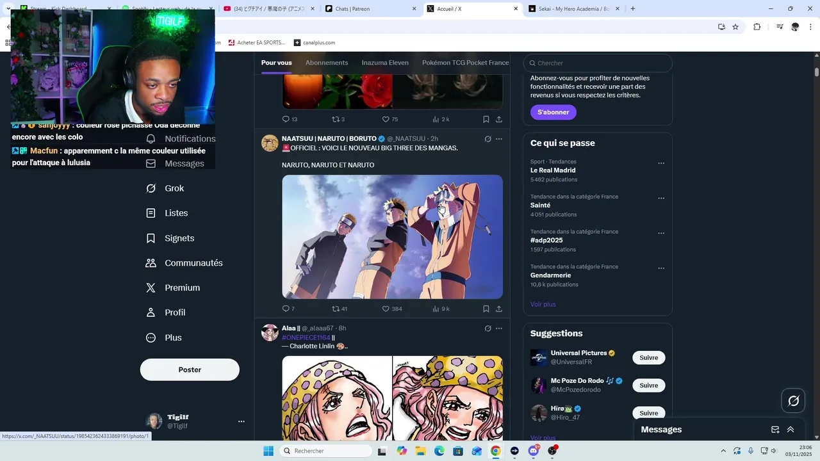Click Grok icon on NAATSUU post
The width and height of the screenshot is (820, 461).
coord(488,139)
